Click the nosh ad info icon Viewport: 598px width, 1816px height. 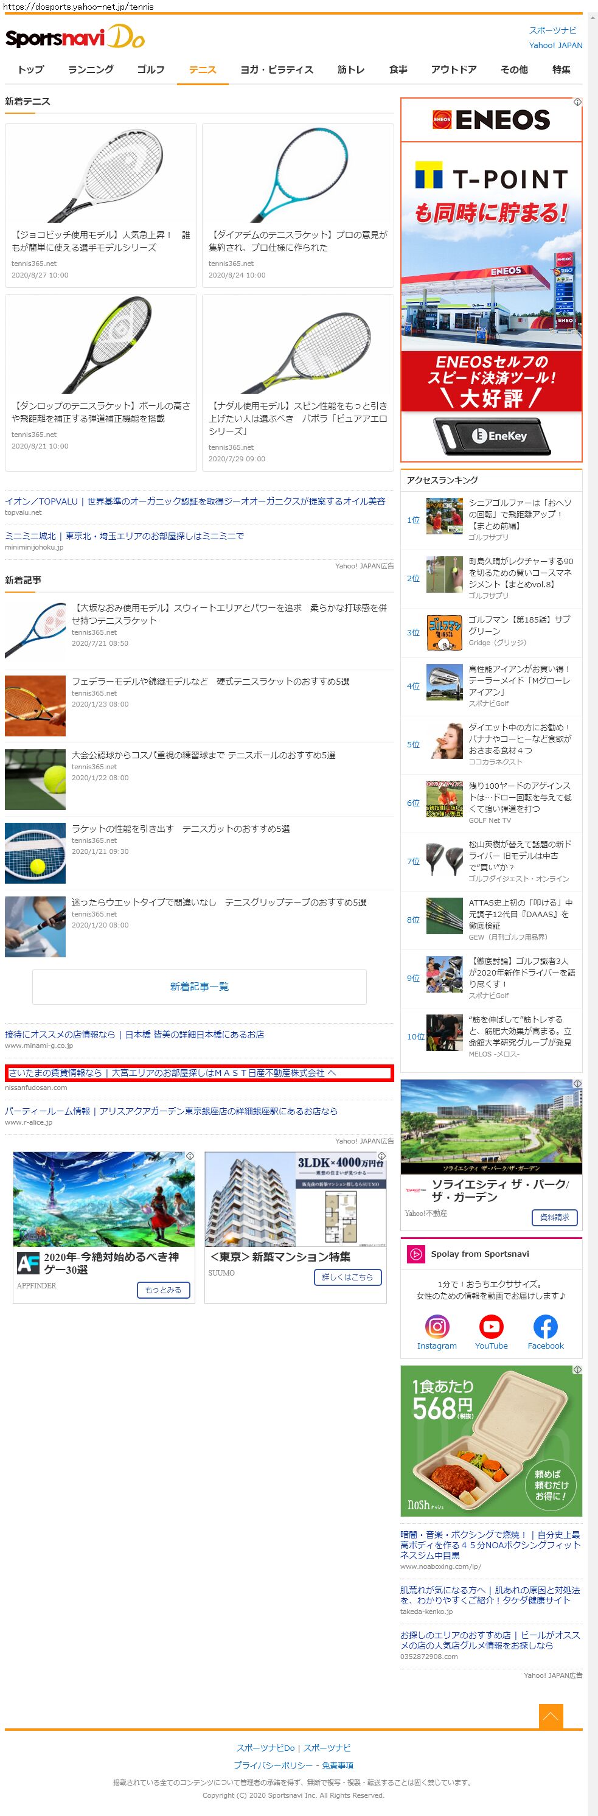[x=577, y=1370]
